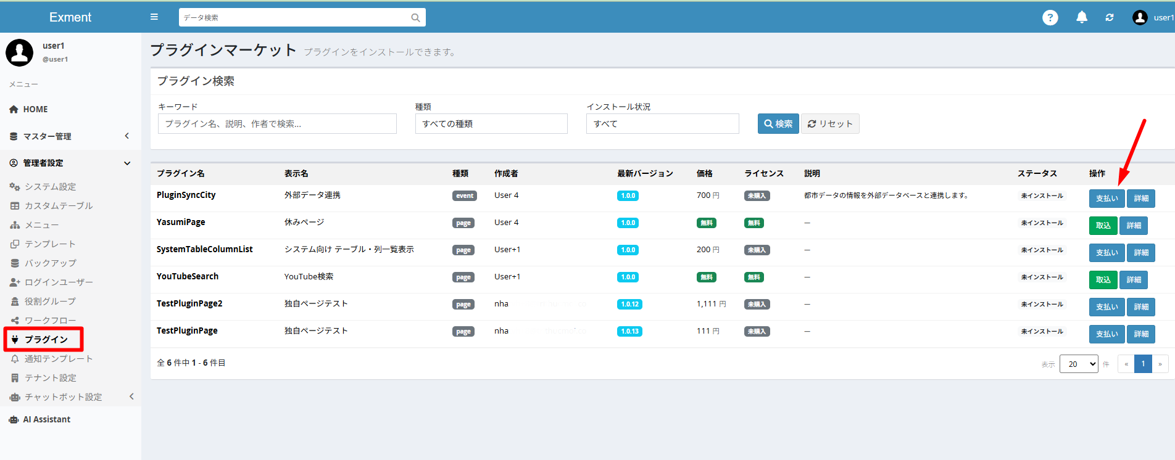Toggle the sidebar hamburger menu icon

154,17
